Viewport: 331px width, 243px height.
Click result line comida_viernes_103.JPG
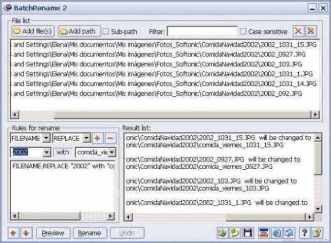tap(197, 188)
